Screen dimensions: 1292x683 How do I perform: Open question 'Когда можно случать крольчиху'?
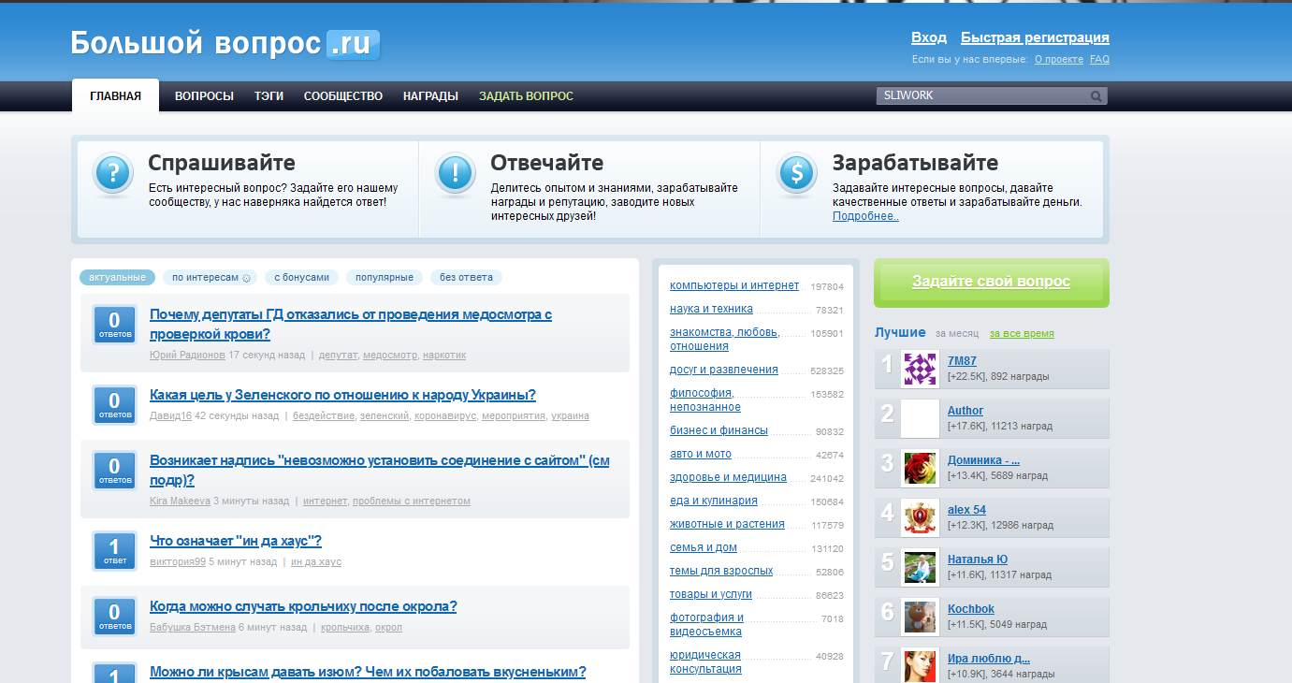tap(303, 607)
